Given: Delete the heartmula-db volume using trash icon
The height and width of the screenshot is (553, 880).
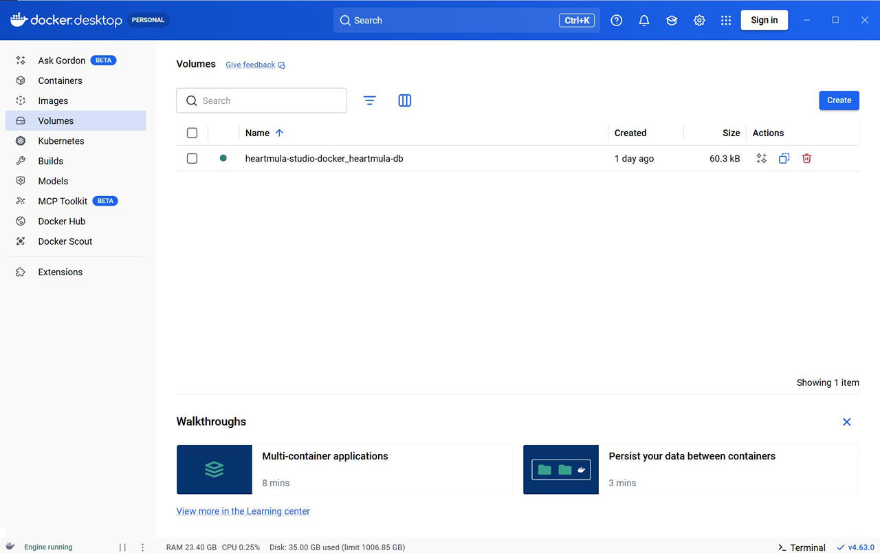Looking at the screenshot, I should click(806, 158).
